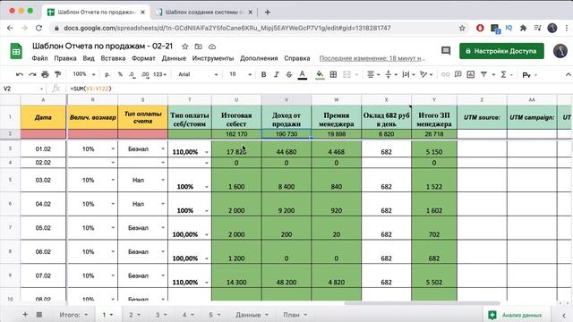This screenshot has width=573, height=322.
Task: Switch to Шаблон создания системы browser tab
Action: 205,12
